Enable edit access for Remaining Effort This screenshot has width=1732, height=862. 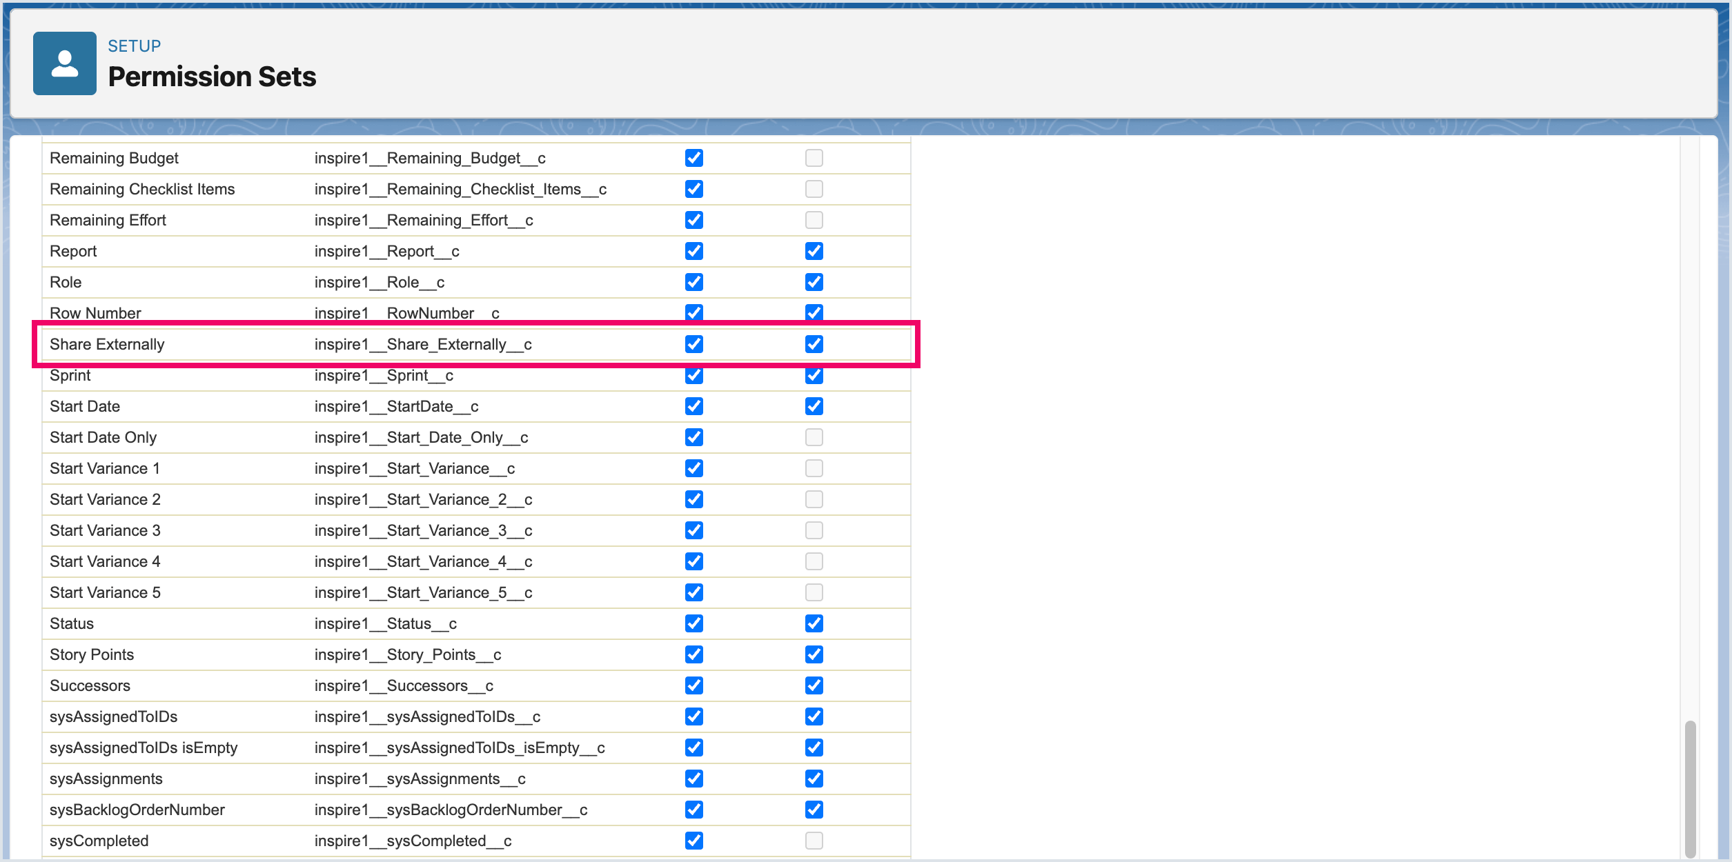pos(814,220)
